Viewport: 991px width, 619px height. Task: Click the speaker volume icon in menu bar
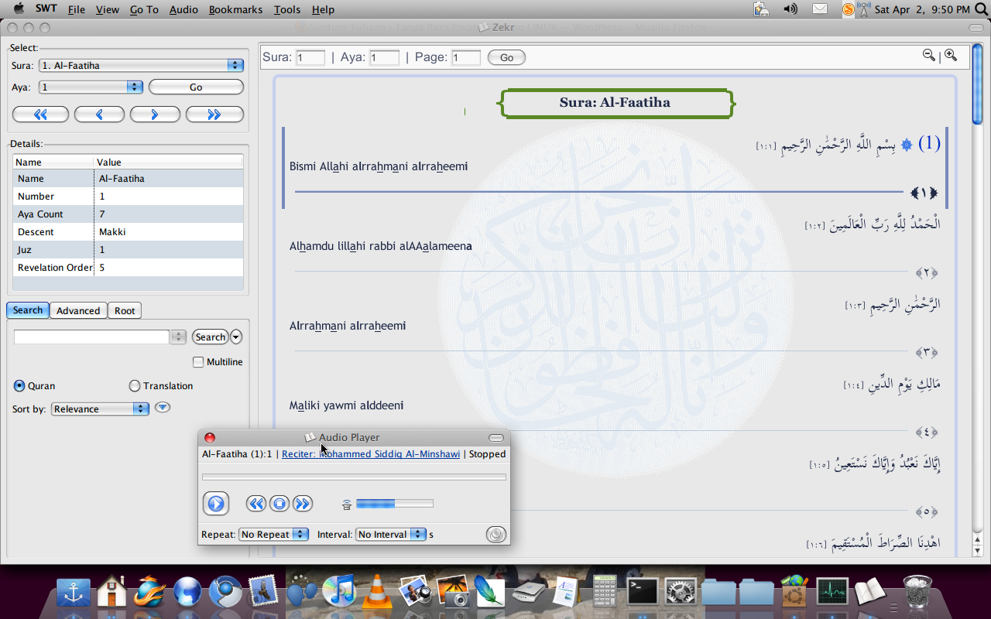coord(790,9)
